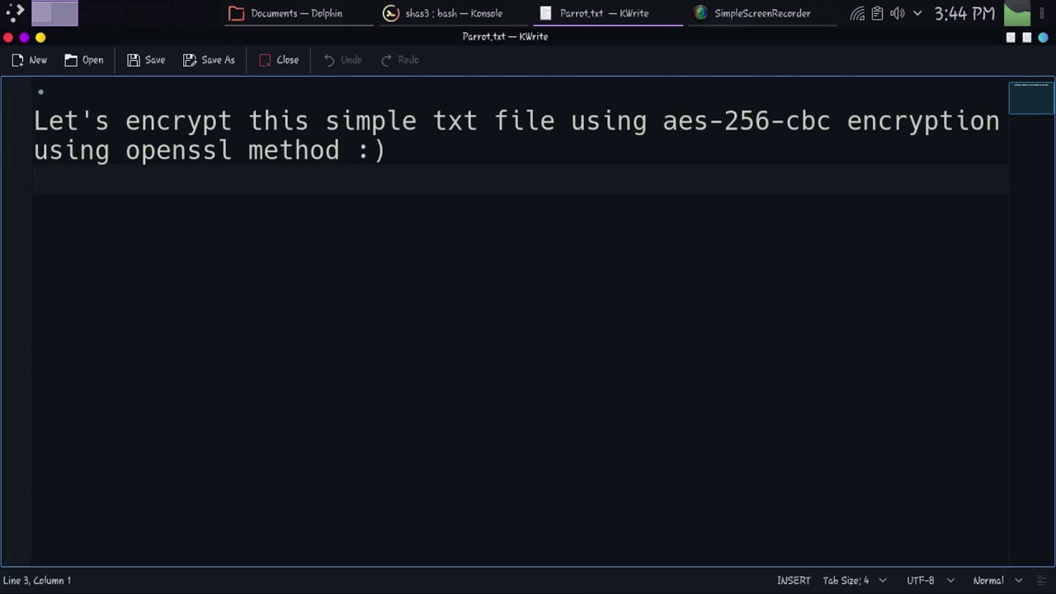Save the Parrot.txt document

point(146,60)
